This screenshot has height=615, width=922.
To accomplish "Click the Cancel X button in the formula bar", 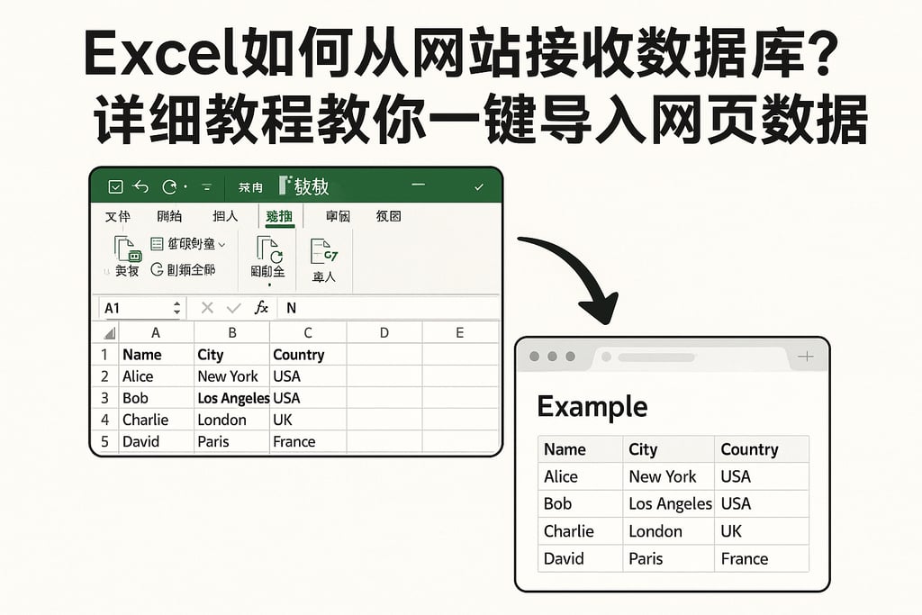I will coord(207,307).
